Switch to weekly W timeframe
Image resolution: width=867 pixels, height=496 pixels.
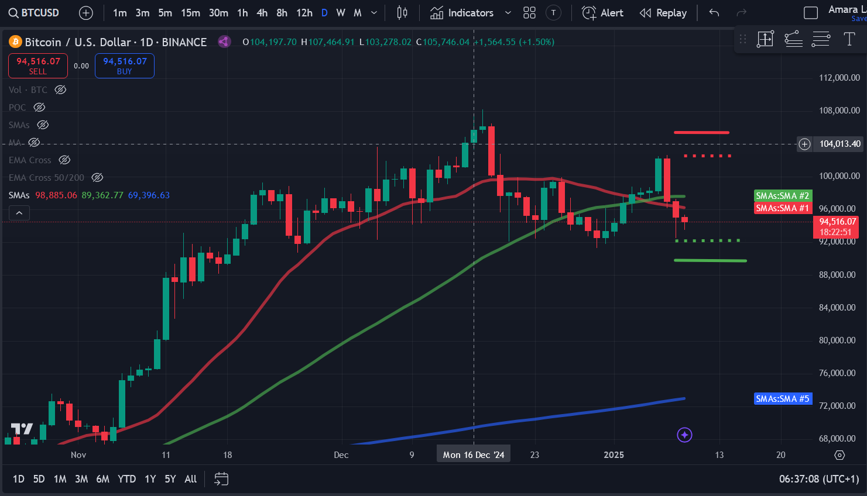(341, 13)
